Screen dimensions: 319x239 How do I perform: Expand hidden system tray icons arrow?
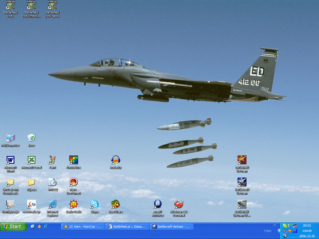point(279,231)
